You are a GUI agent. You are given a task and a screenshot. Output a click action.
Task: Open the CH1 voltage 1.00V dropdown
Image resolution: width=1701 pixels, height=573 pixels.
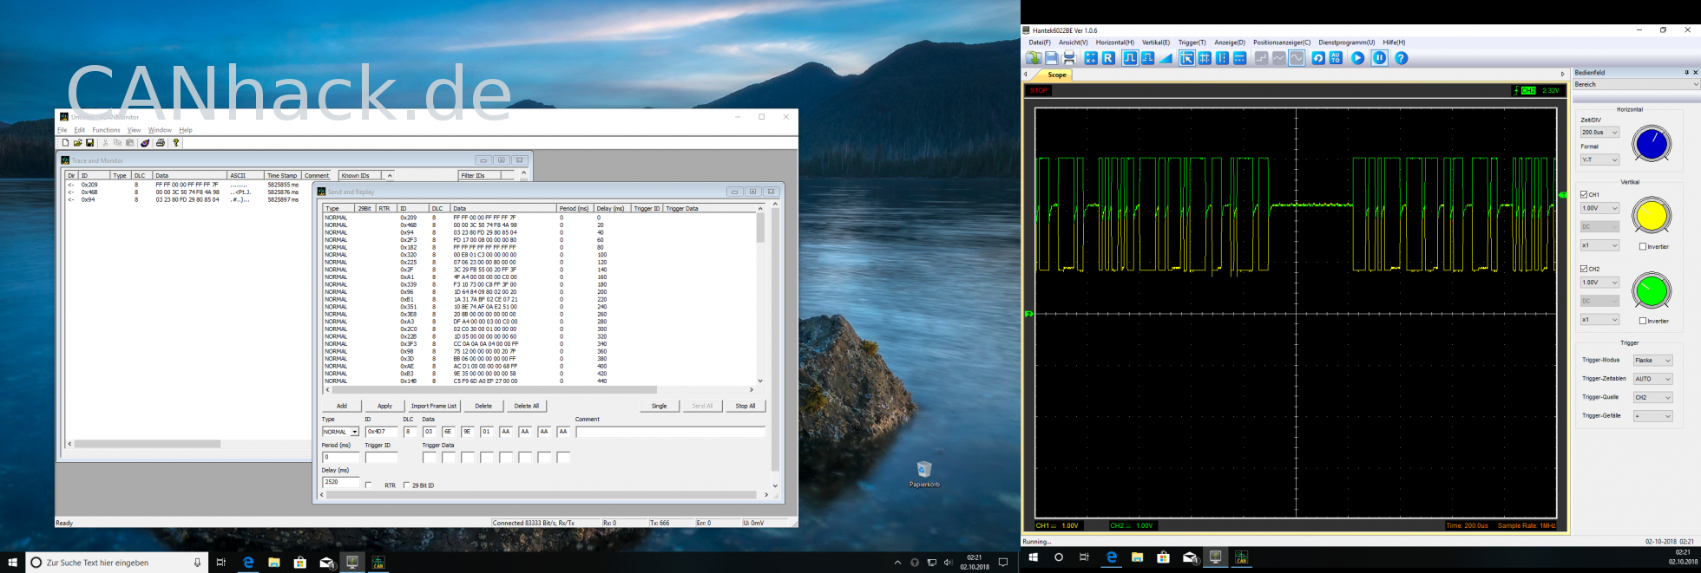click(x=1599, y=209)
